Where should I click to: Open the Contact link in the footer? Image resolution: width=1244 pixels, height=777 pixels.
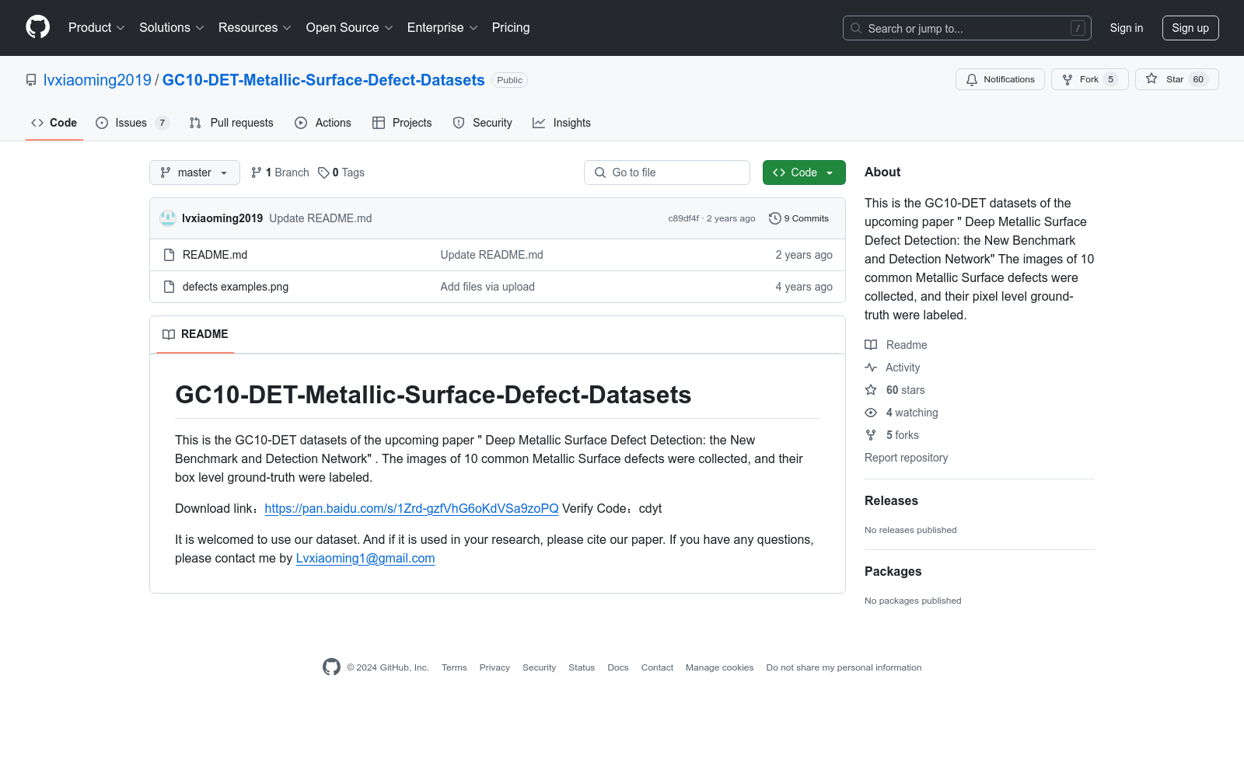(x=657, y=667)
